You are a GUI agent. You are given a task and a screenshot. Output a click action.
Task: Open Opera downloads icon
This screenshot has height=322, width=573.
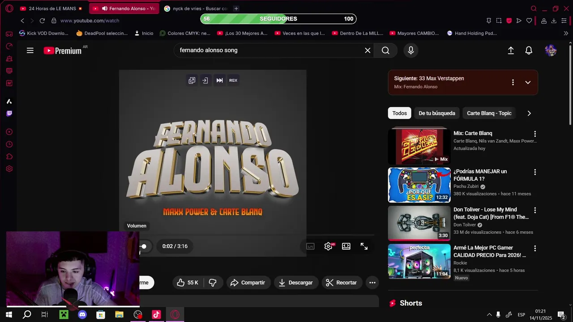point(554,21)
